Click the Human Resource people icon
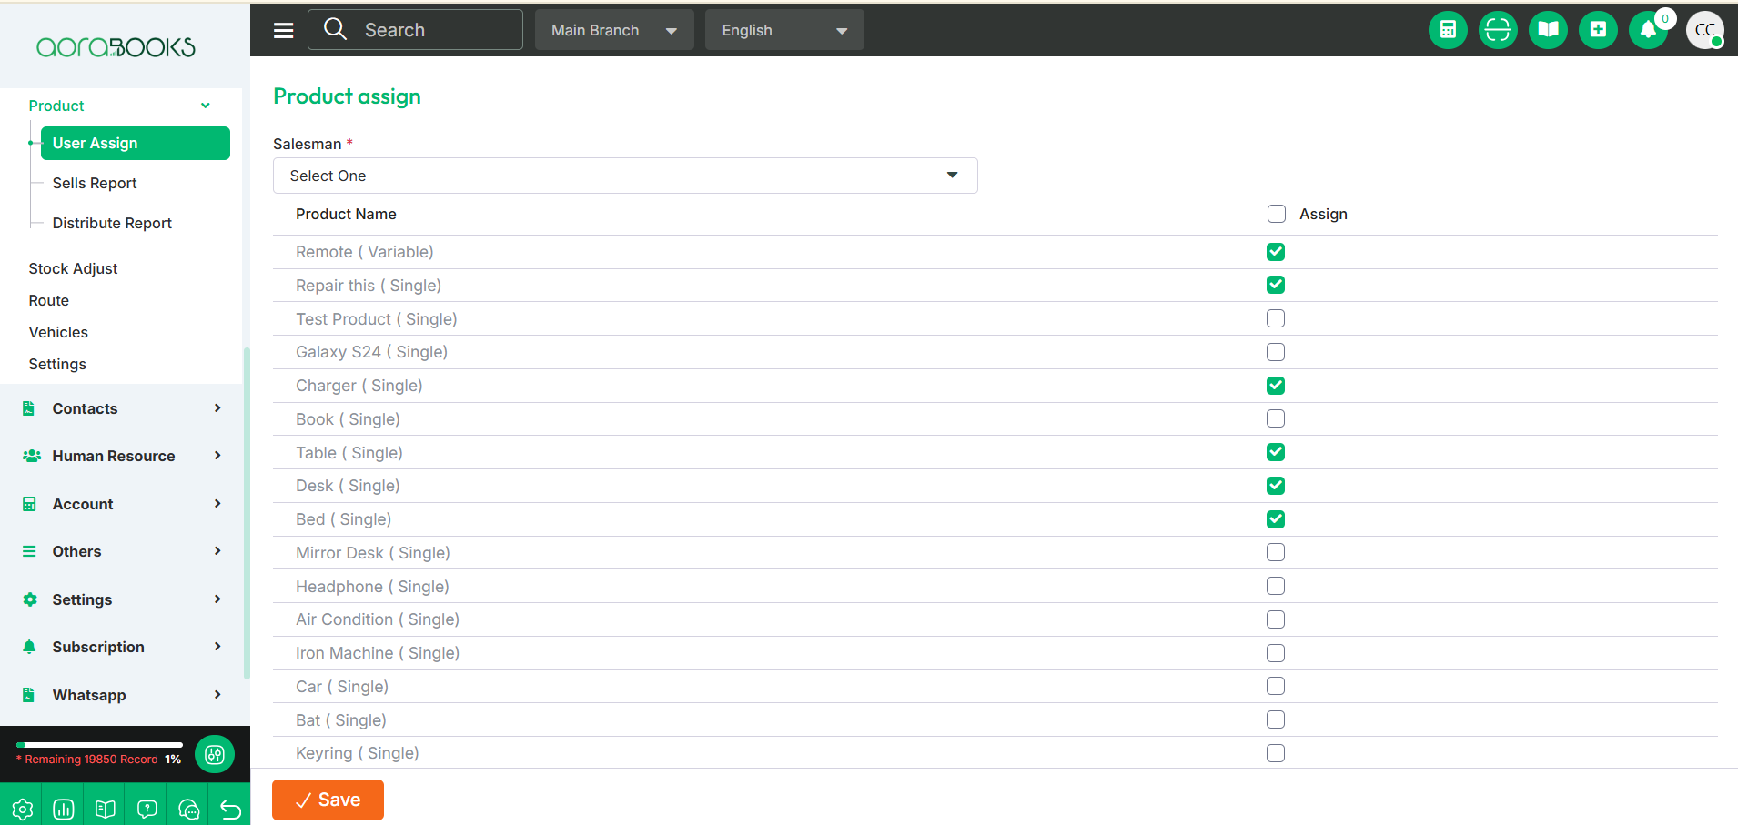Screen dimensions: 1738x825 (32, 456)
